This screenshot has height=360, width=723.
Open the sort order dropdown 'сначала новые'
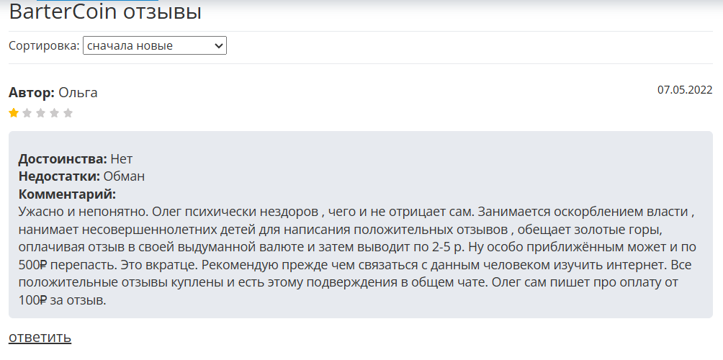point(155,45)
